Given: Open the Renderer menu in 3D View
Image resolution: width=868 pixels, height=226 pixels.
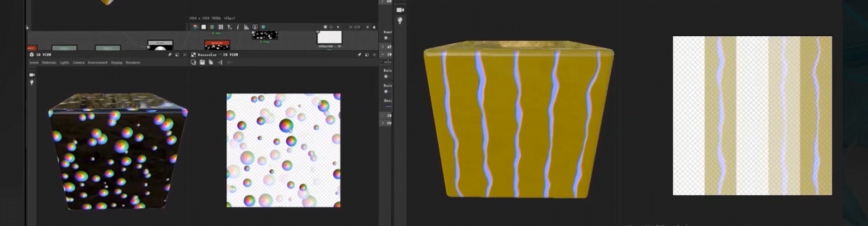Looking at the screenshot, I should tap(133, 63).
